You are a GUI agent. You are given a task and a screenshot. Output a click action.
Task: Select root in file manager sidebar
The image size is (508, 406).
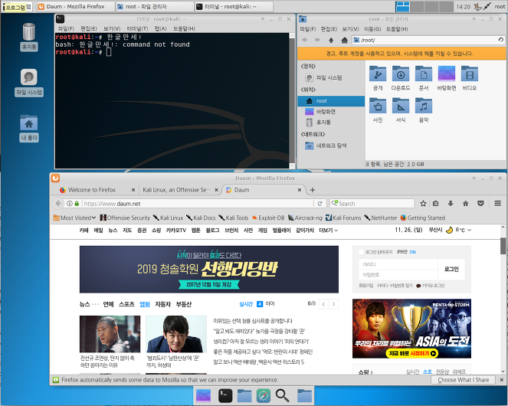click(331, 101)
